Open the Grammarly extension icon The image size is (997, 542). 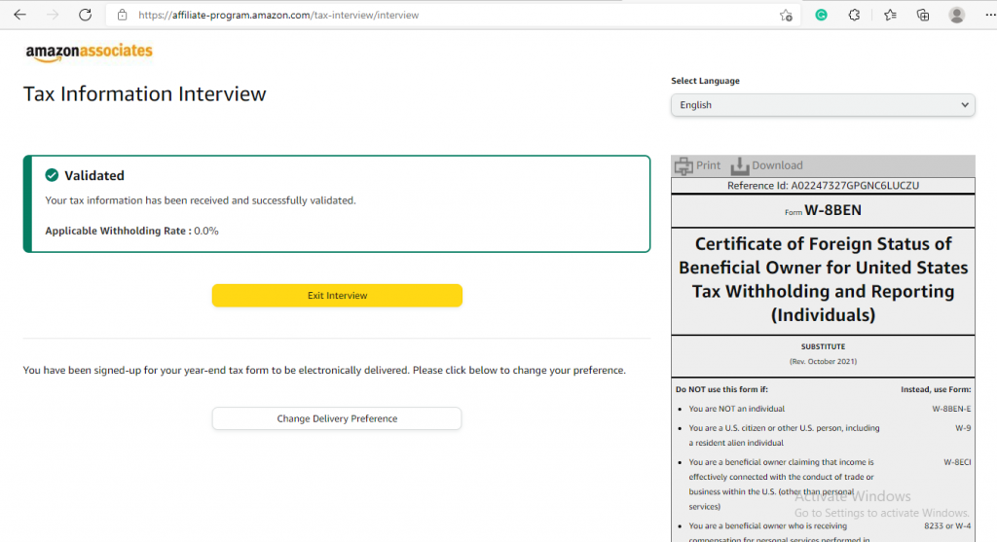[821, 15]
